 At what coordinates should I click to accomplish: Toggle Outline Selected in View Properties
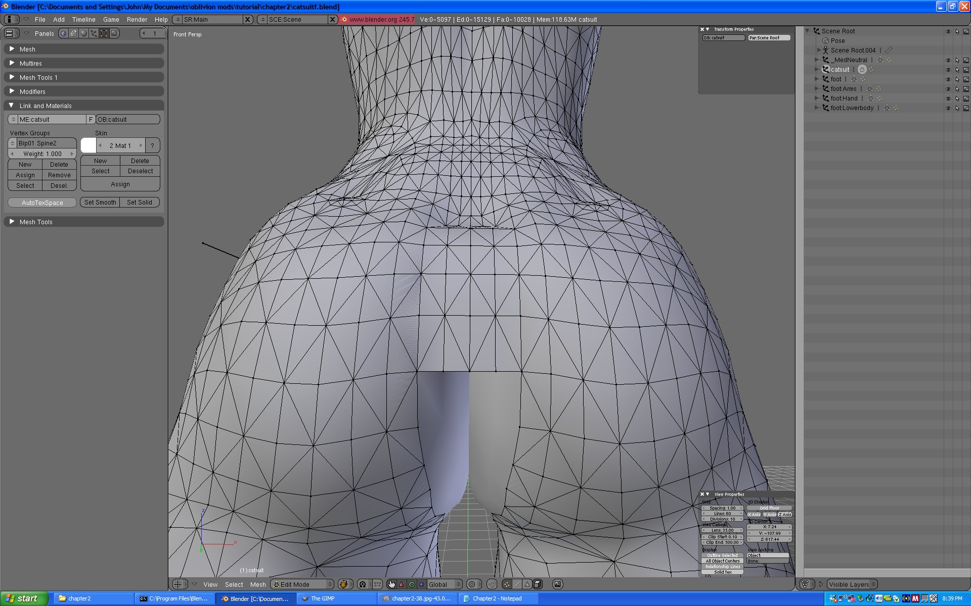(x=722, y=555)
